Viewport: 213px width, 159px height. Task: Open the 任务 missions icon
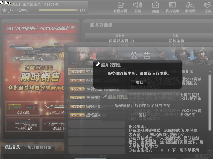[208, 7]
